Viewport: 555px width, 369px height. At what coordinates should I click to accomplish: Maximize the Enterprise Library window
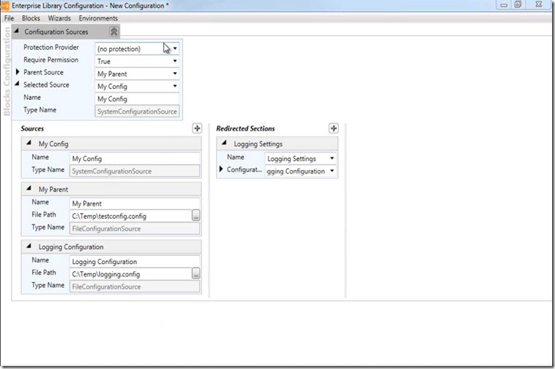518,4
